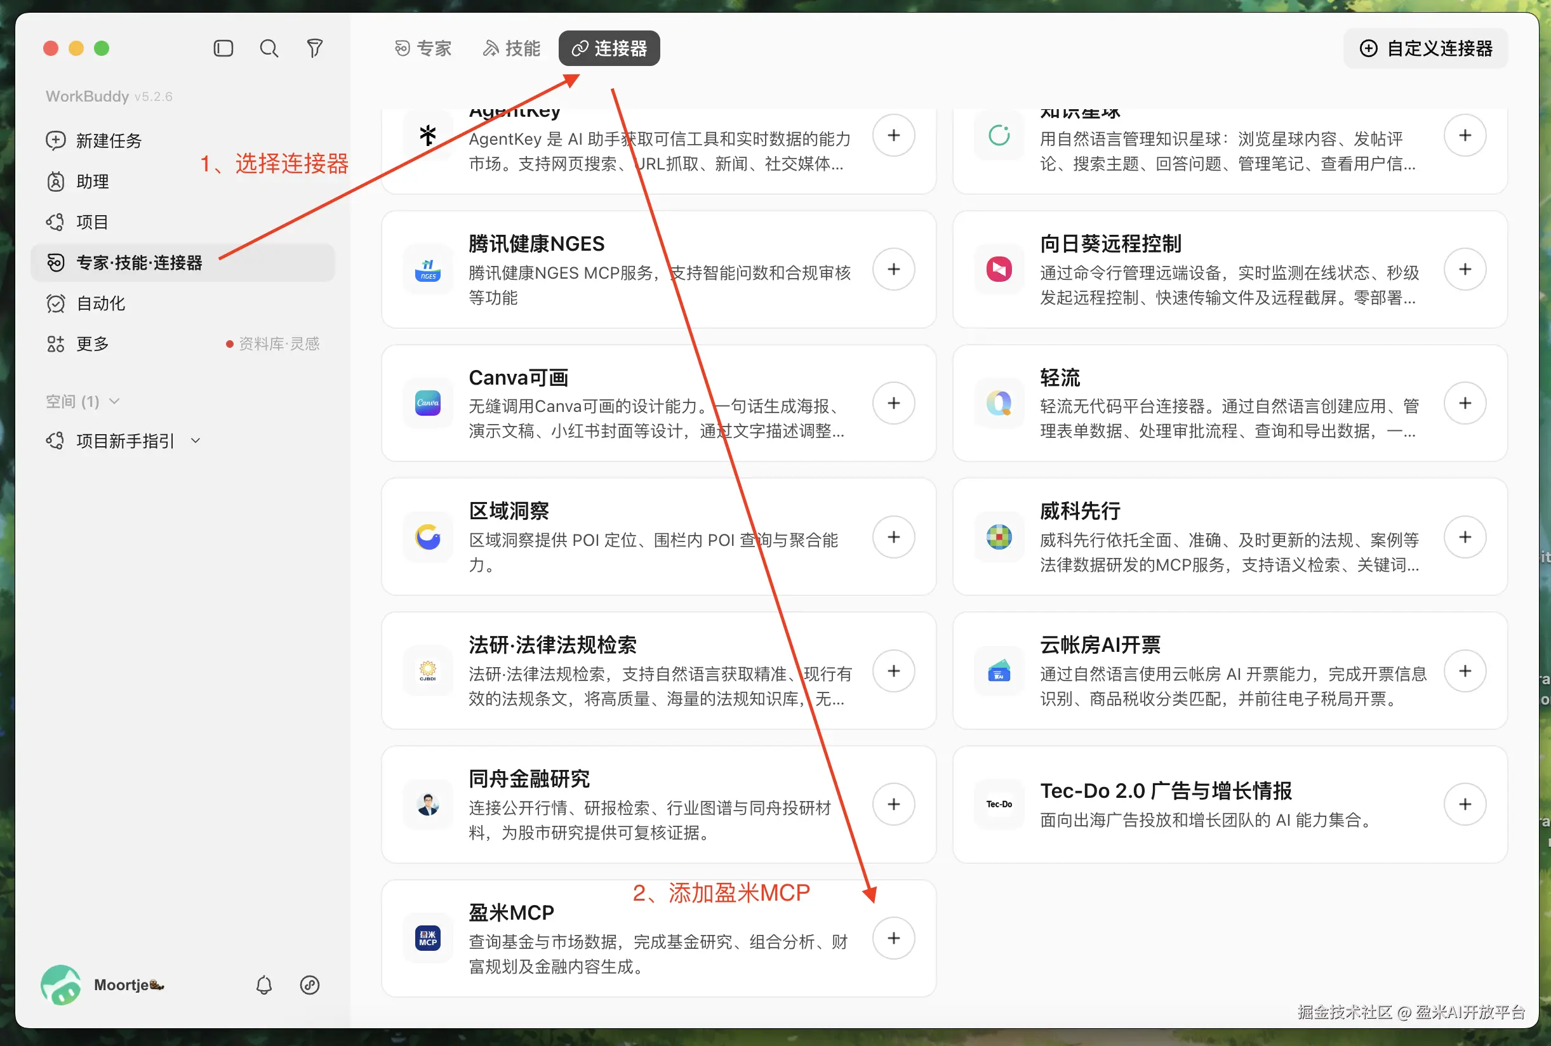Click the Moortje user avatar
The width and height of the screenshot is (1551, 1046).
[x=61, y=984]
